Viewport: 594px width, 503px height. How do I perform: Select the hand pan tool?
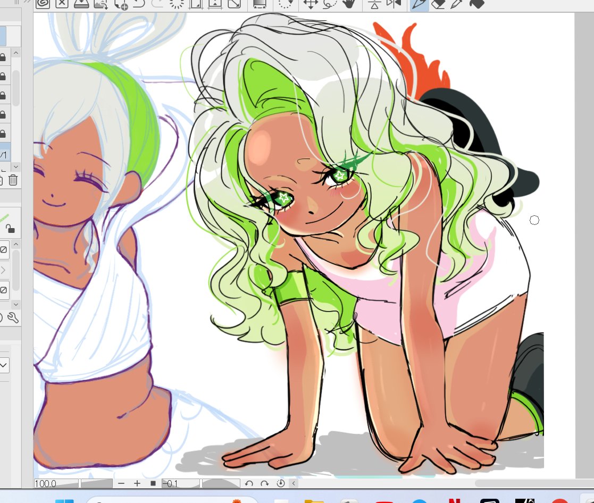pos(349,4)
